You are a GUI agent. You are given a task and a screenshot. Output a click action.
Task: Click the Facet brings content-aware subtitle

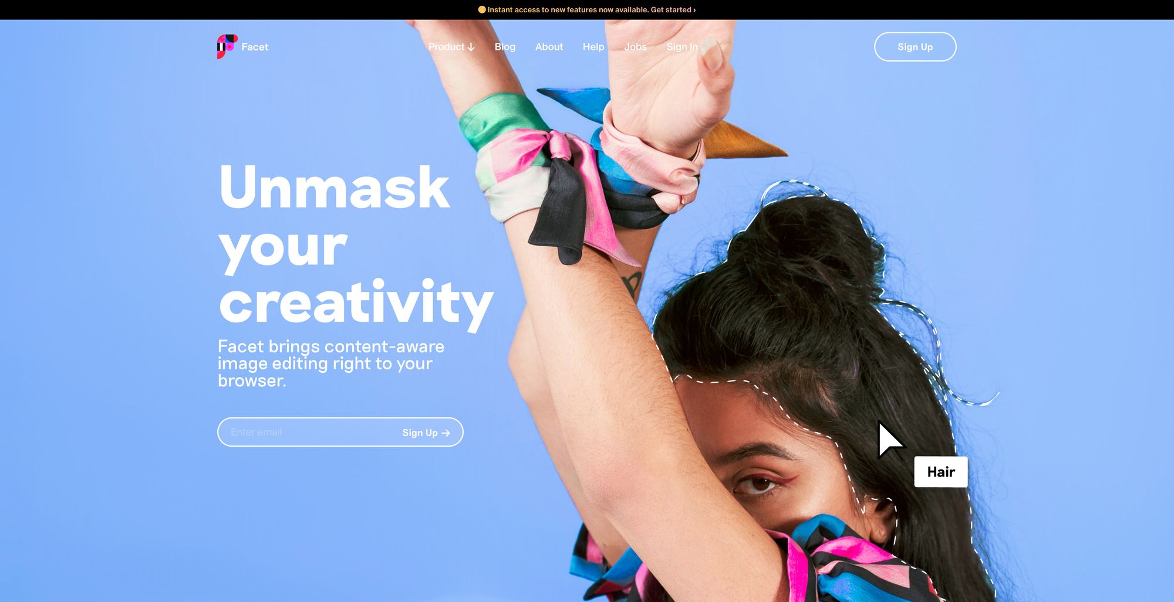pyautogui.click(x=331, y=363)
